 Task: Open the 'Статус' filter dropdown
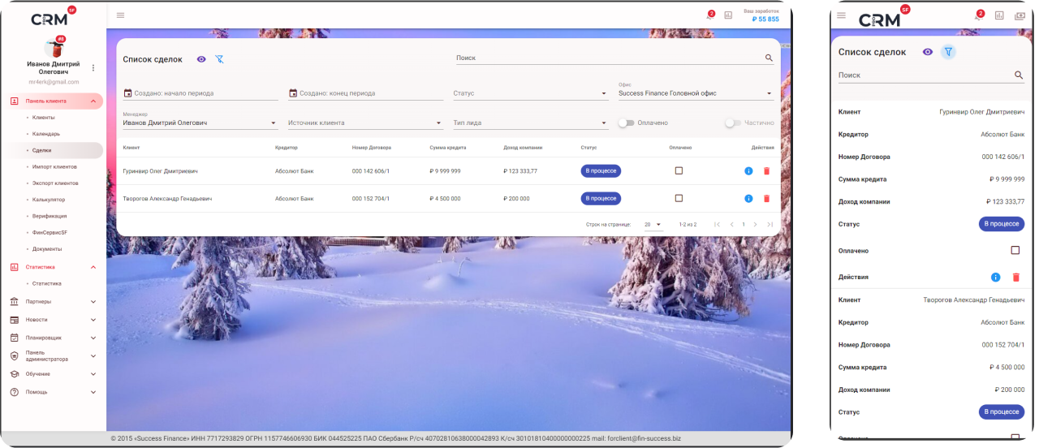click(x=530, y=93)
